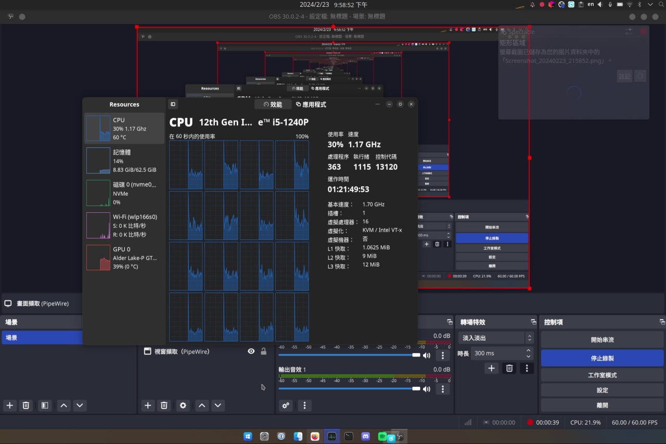This screenshot has width=666, height=444.
Task: Add a new scene with the plus icon in 場景 panel
Action: 9,405
